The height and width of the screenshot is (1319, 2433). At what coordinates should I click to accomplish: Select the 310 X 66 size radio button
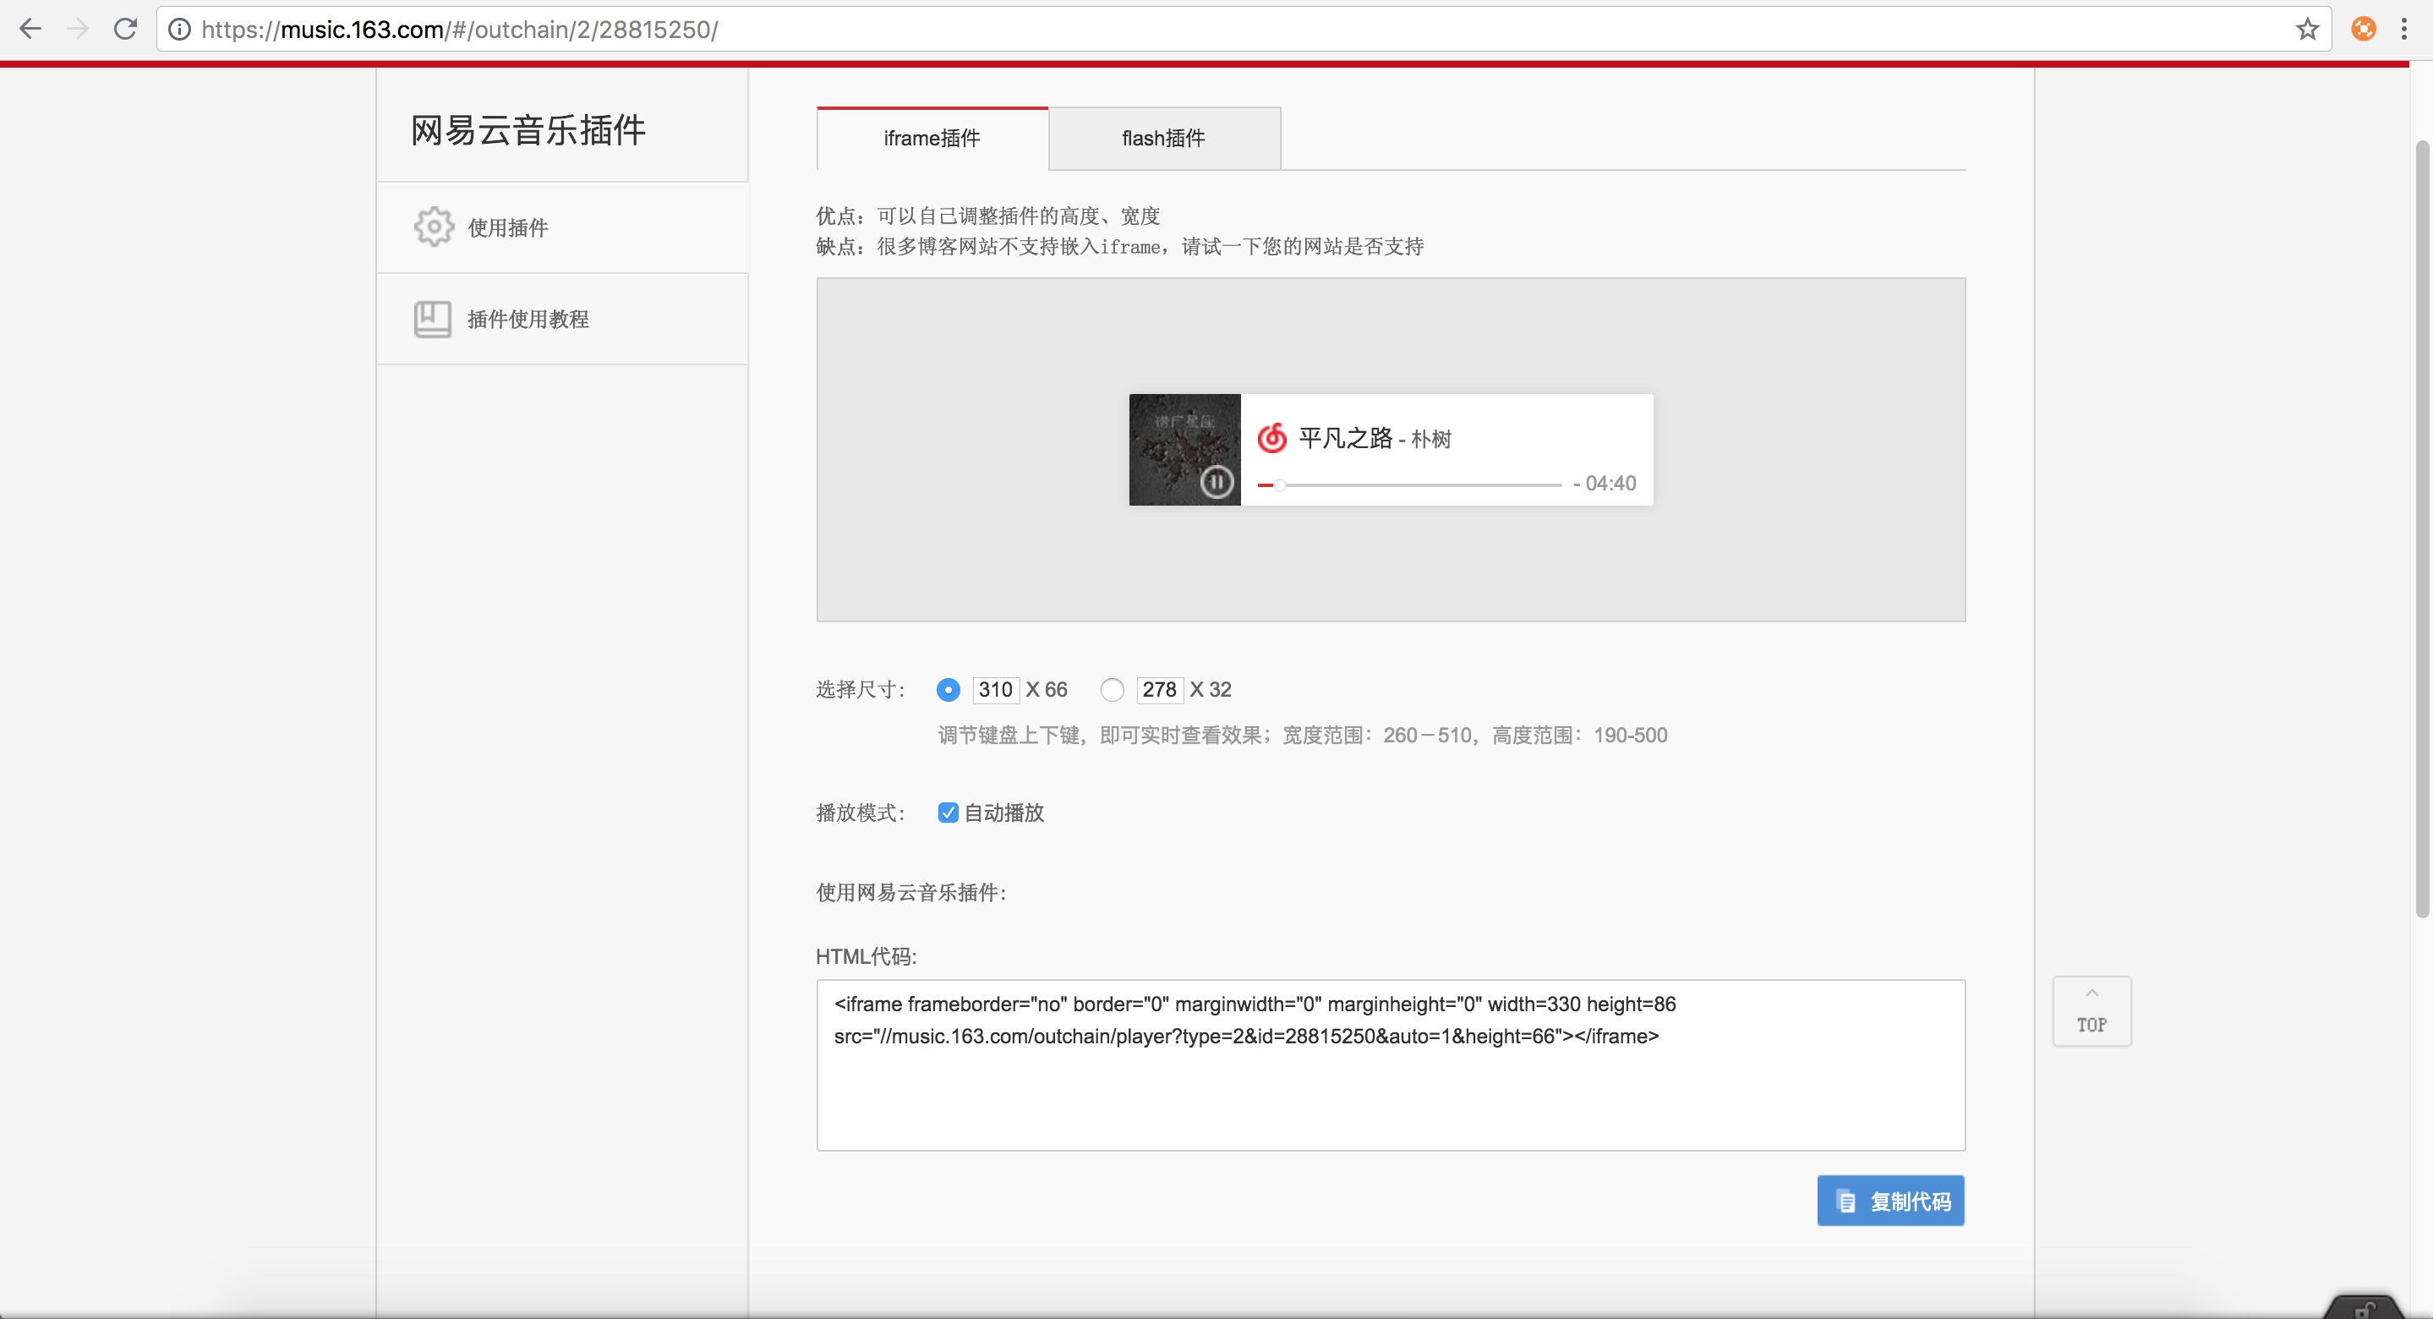[x=949, y=690]
